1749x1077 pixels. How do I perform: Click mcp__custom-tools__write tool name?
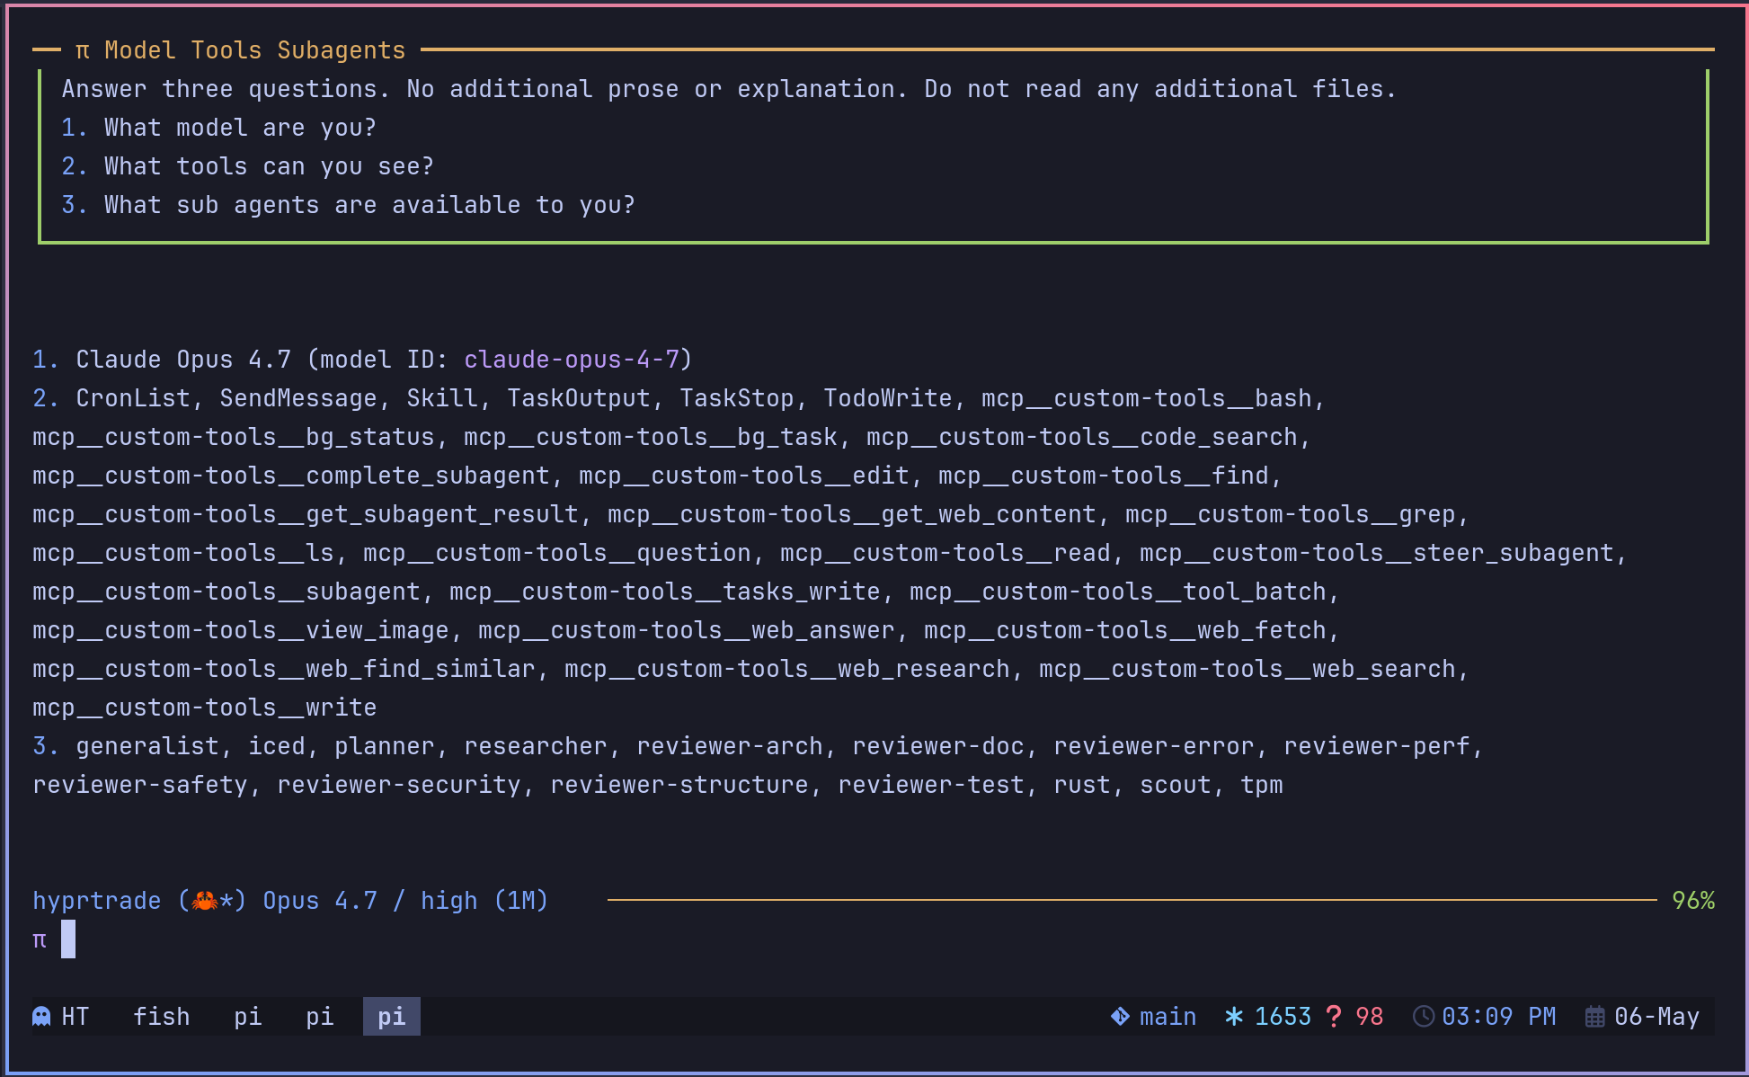(x=205, y=708)
